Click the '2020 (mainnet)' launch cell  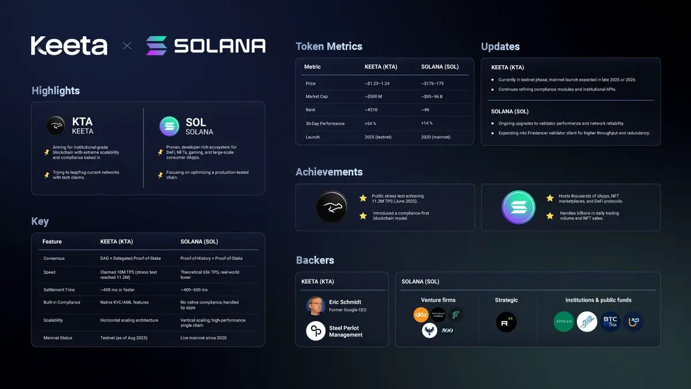pyautogui.click(x=437, y=137)
